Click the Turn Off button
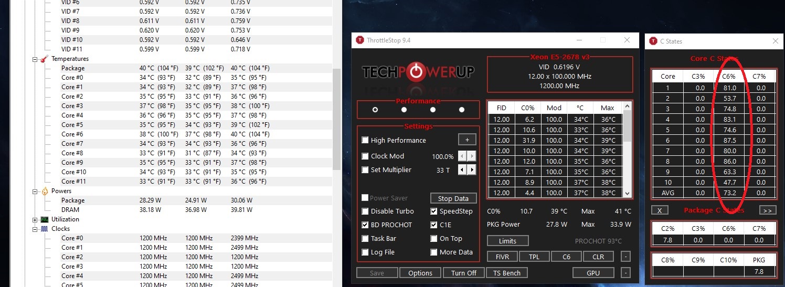 point(464,273)
